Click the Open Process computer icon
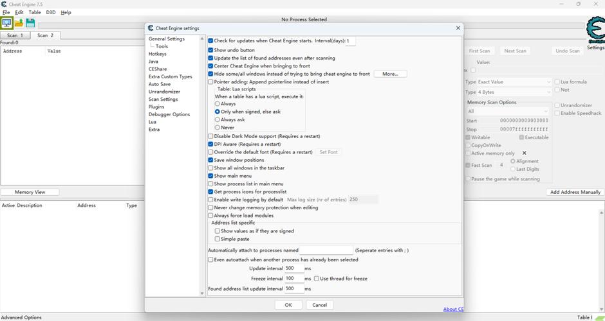The height and width of the screenshot is (321, 605). (7, 23)
